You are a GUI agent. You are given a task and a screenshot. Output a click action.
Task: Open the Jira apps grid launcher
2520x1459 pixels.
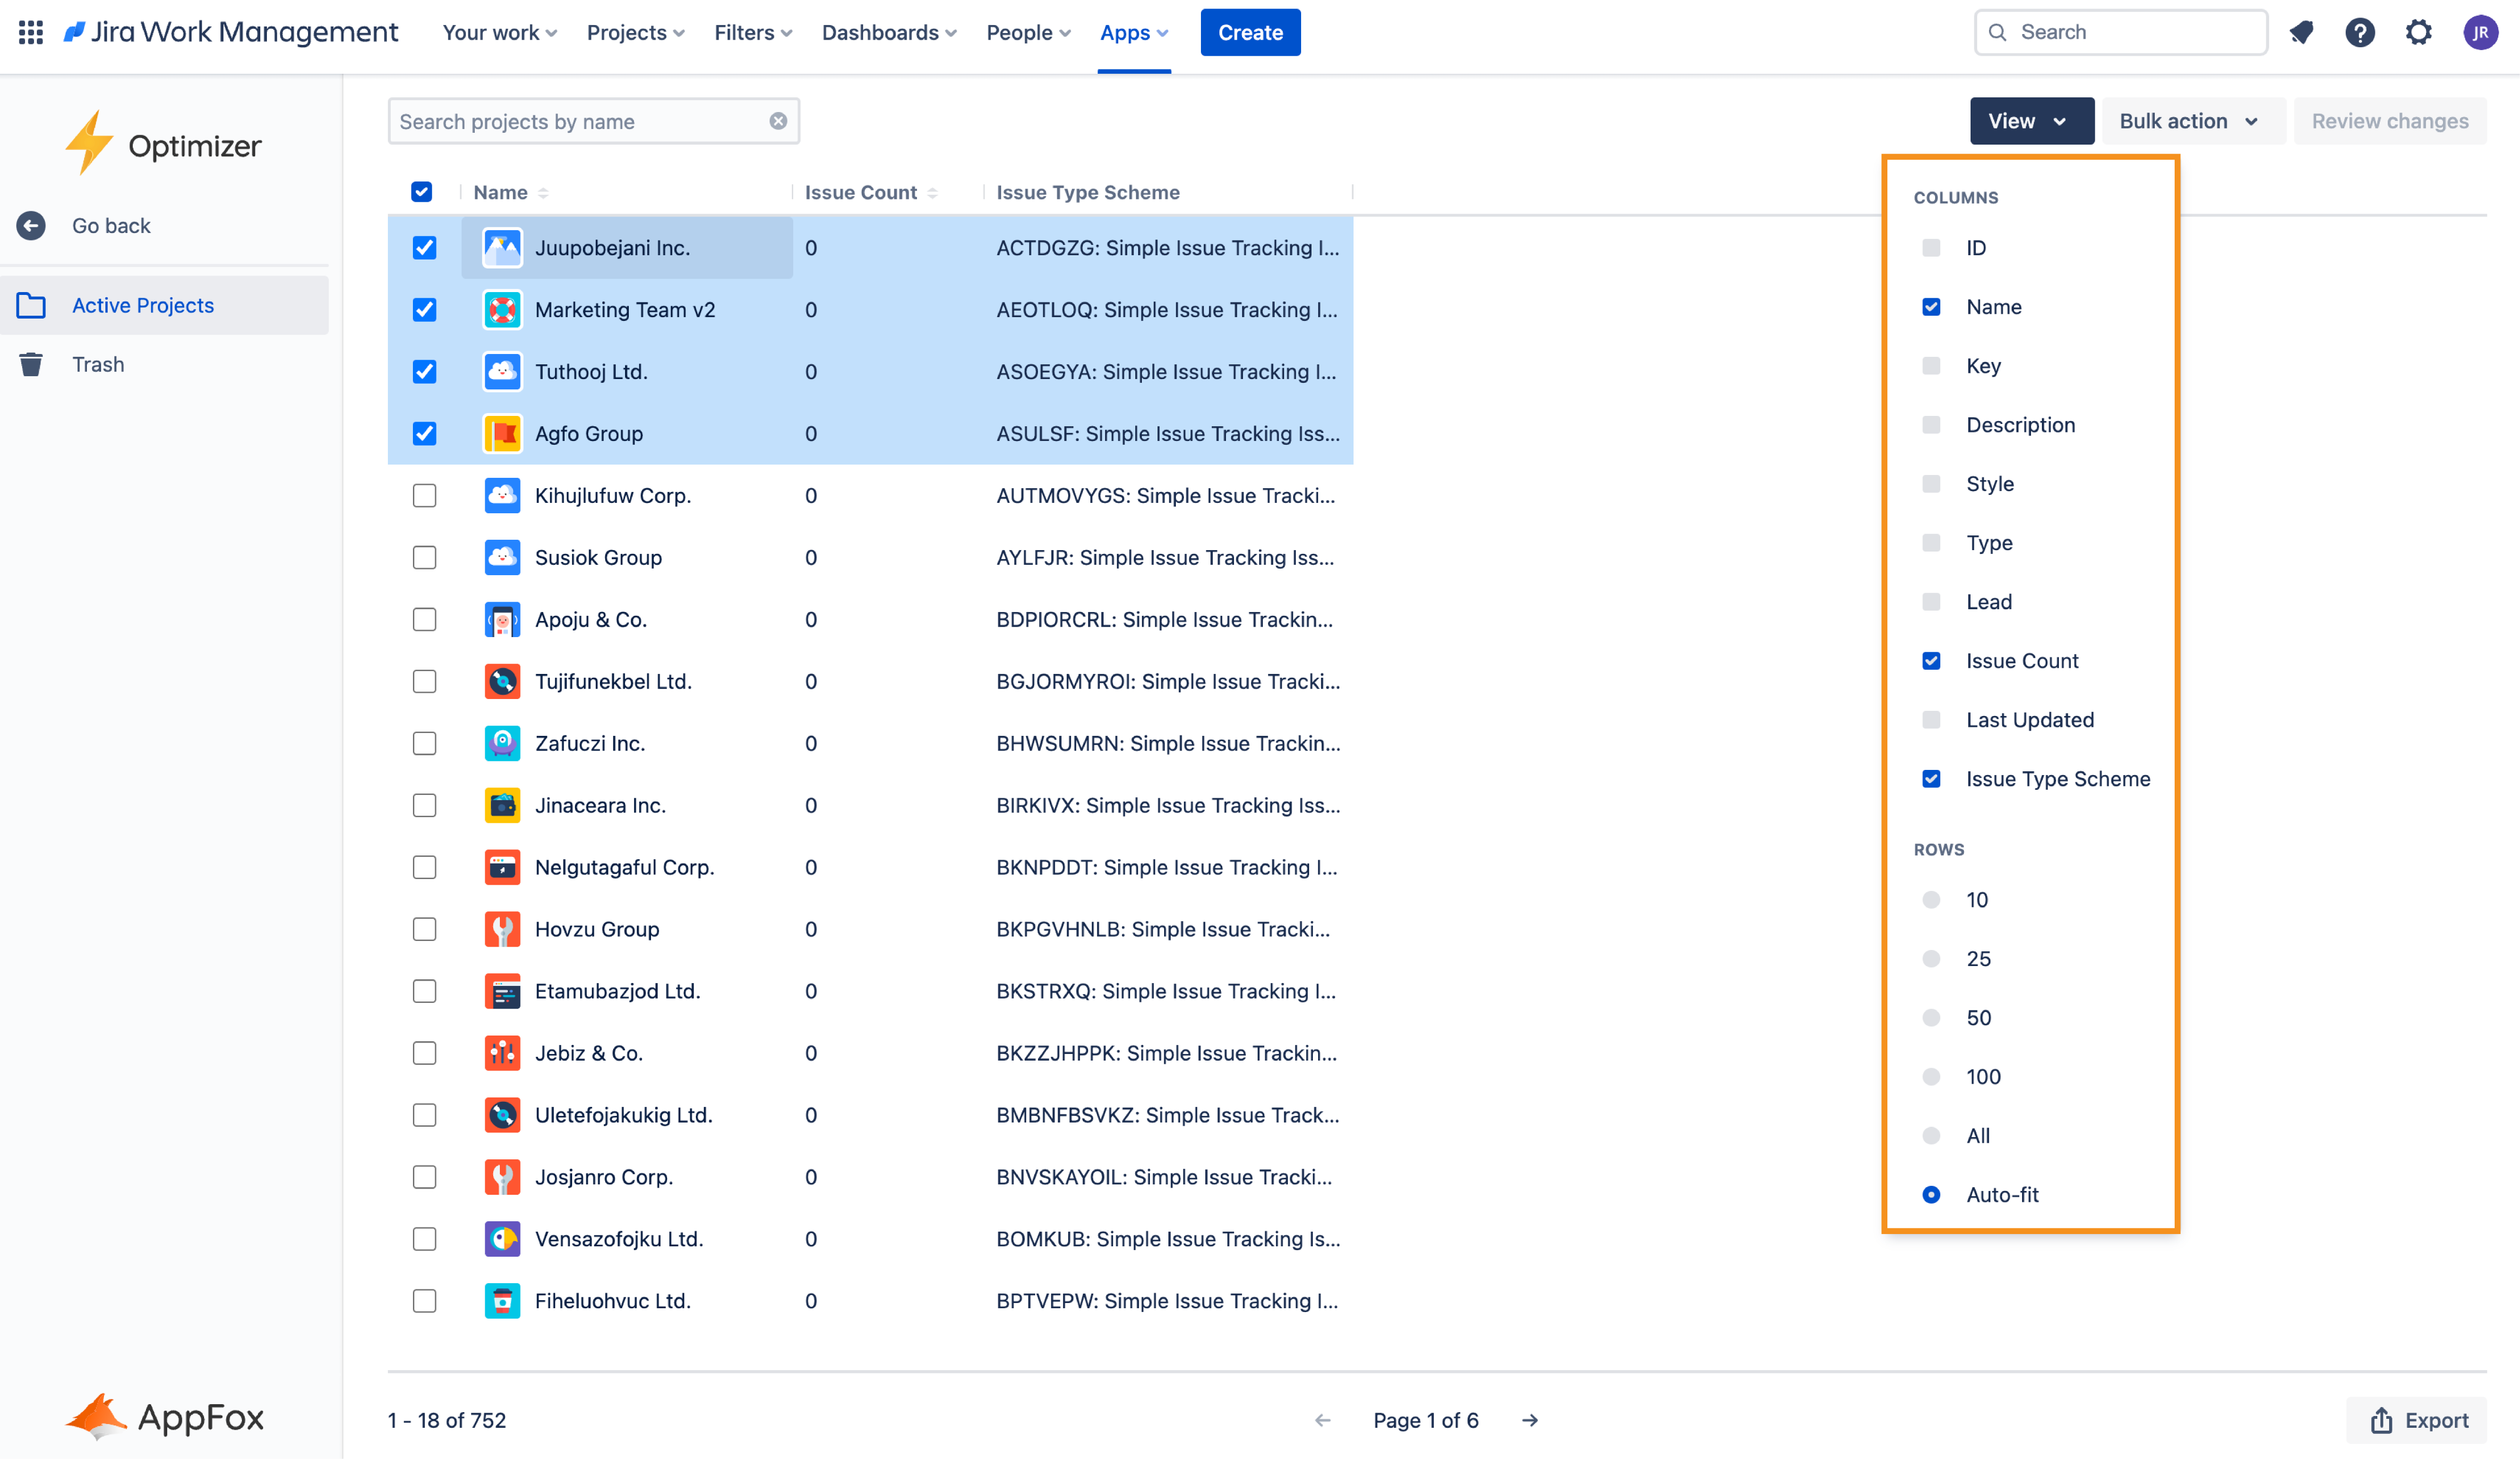(30, 31)
